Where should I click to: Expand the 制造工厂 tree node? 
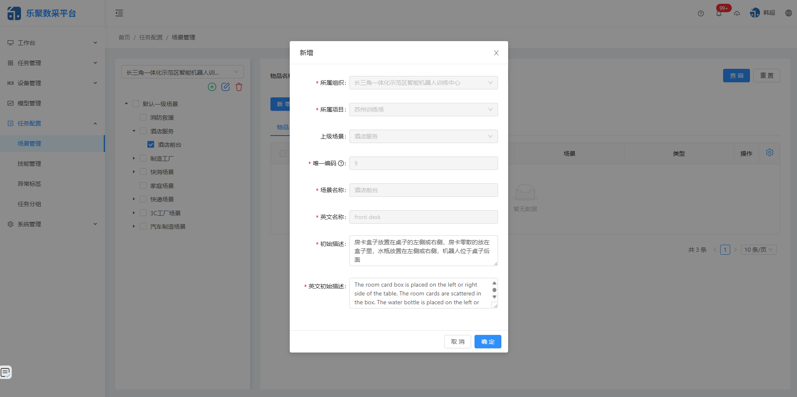tap(134, 158)
